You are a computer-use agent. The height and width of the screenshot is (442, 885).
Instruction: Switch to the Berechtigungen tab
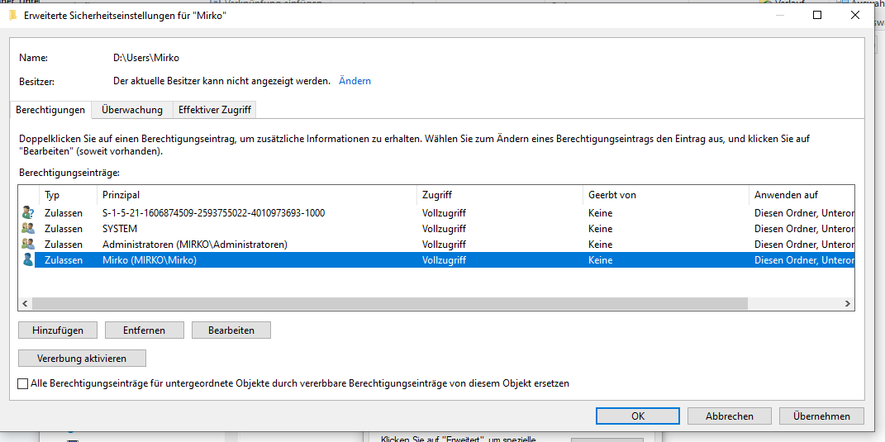50,110
